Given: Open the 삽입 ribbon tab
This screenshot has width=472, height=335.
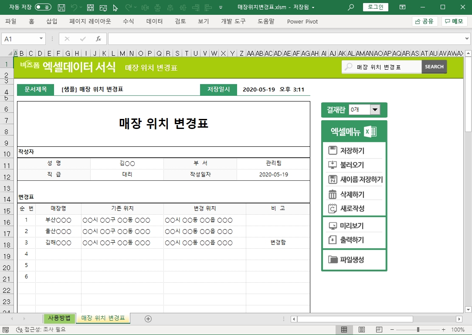Looking at the screenshot, I should click(x=51, y=21).
